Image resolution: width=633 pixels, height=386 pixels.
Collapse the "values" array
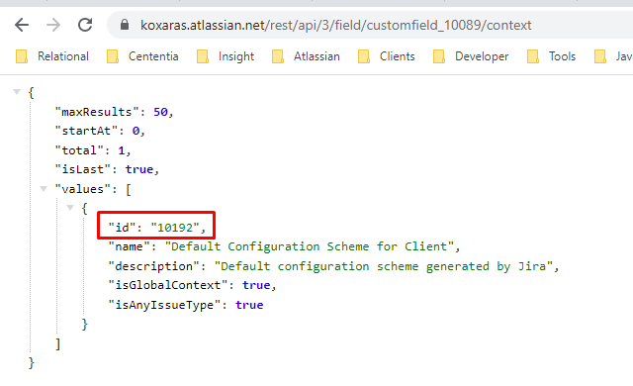tap(44, 188)
